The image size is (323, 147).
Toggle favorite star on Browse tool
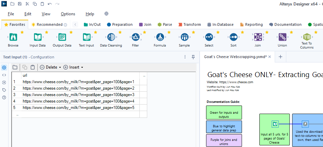tap(22, 32)
